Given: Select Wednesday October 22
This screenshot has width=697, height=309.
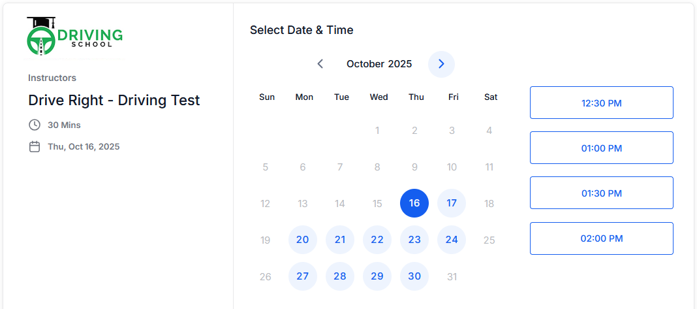Looking at the screenshot, I should [x=377, y=240].
